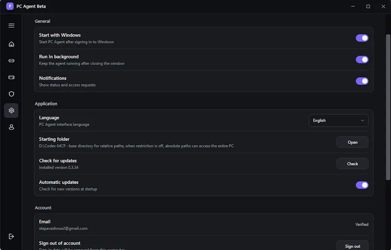Click the 'PC Agent Beta' window title
This screenshot has height=250, width=391.
[x=31, y=6]
